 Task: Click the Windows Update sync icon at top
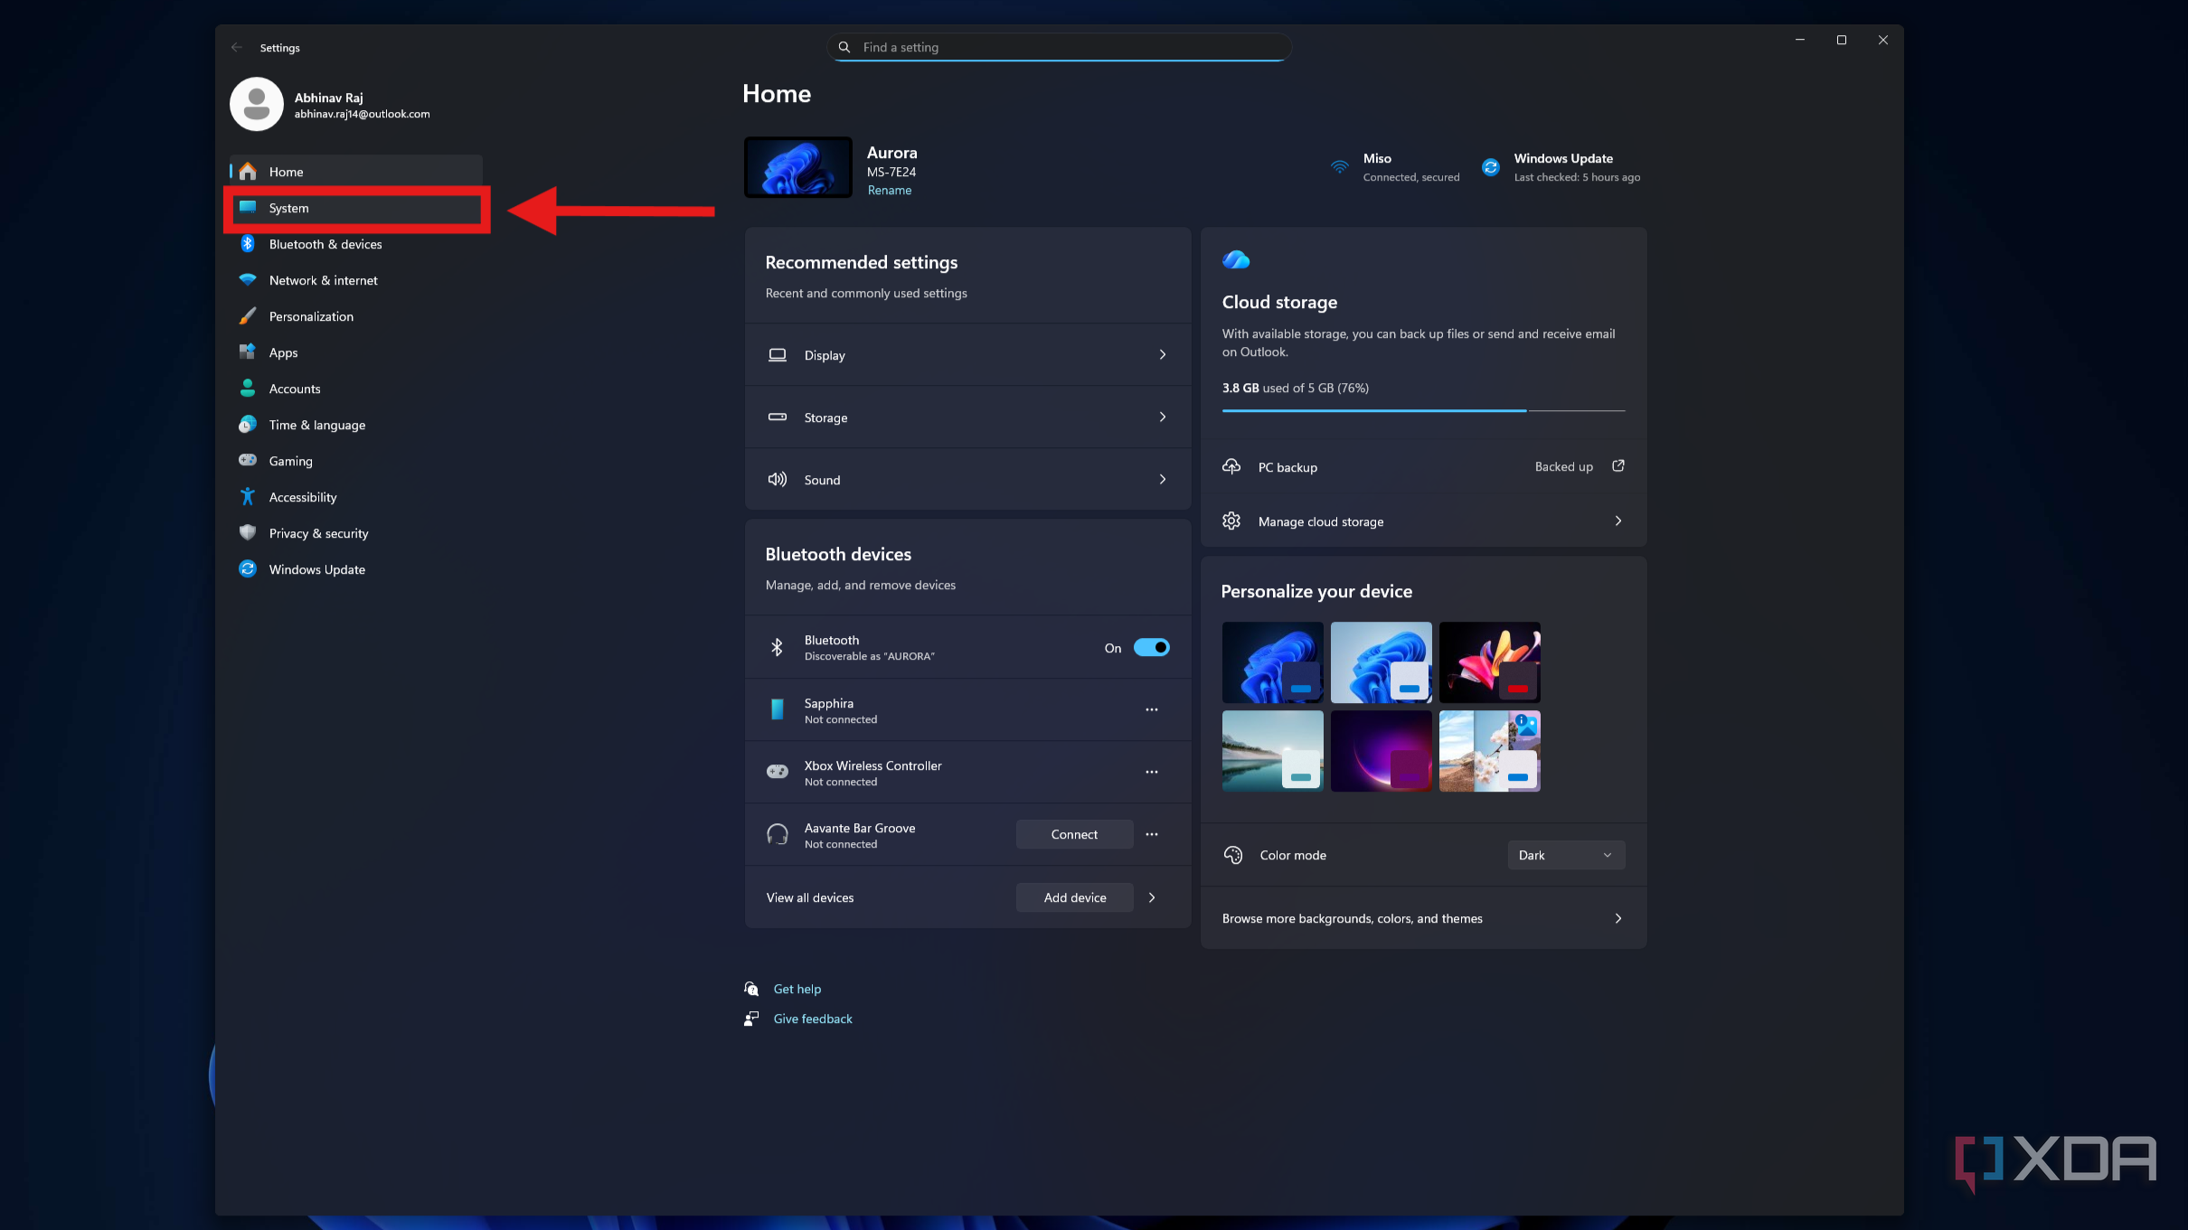(1491, 167)
